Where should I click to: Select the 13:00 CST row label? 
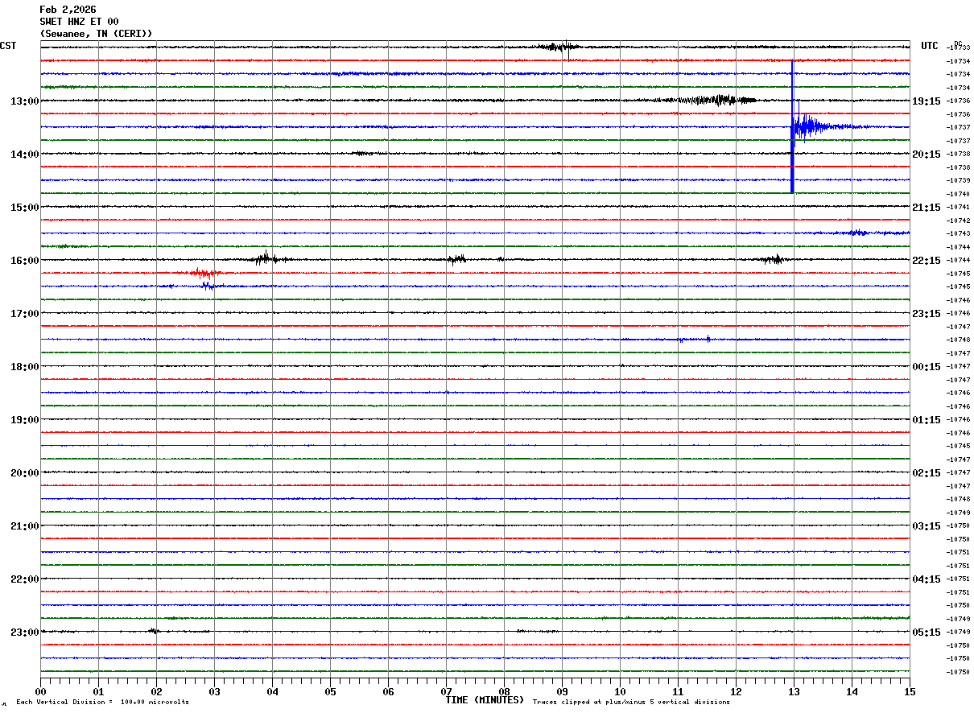(24, 101)
